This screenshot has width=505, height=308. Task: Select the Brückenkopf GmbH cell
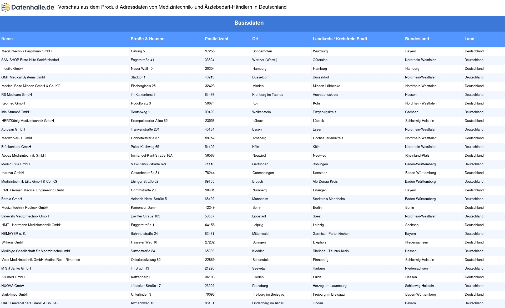click(x=16, y=147)
